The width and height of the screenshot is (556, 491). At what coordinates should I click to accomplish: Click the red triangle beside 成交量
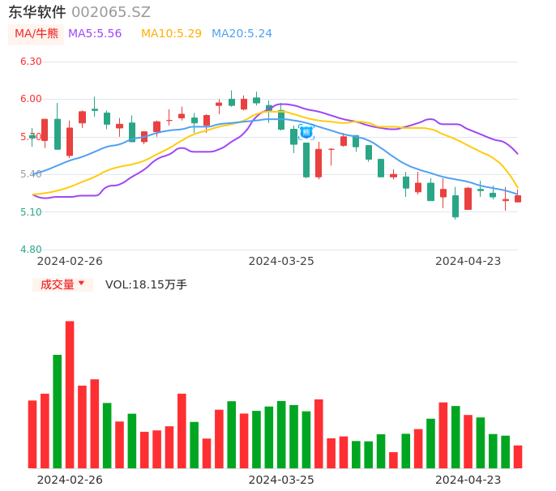pyautogui.click(x=81, y=284)
